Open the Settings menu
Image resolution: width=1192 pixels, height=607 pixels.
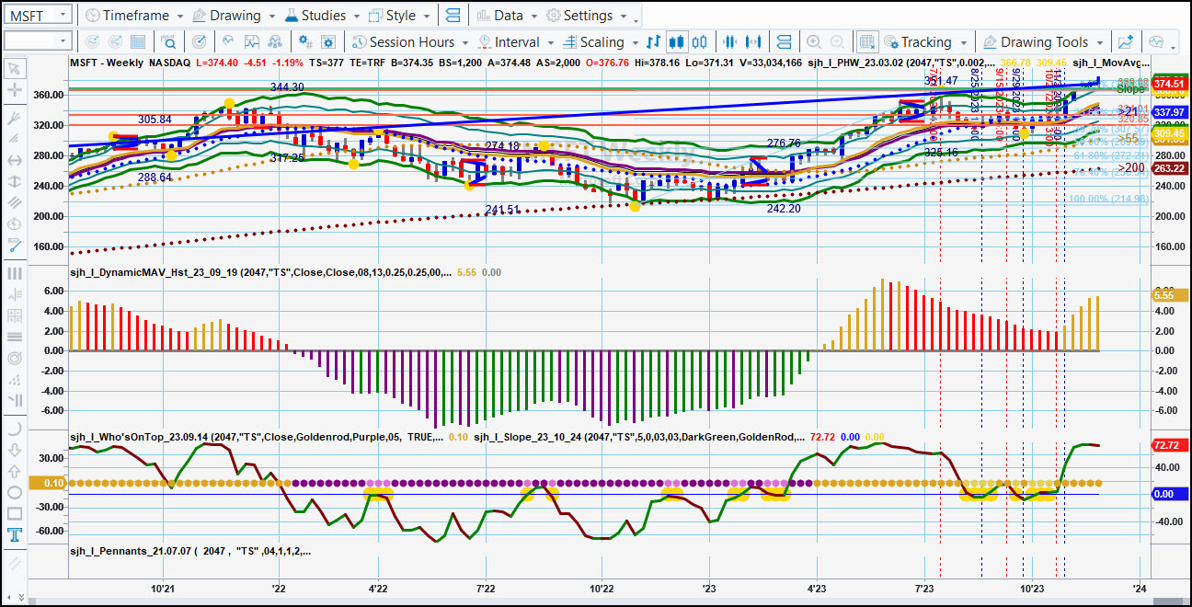point(587,16)
